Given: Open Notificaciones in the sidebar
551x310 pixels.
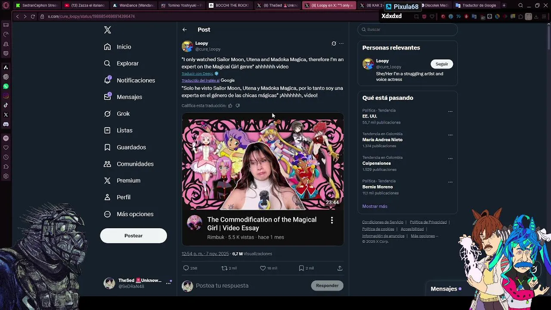Looking at the screenshot, I should pyautogui.click(x=130, y=81).
